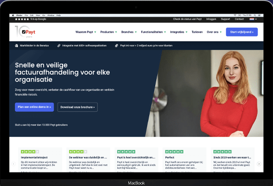The width and height of the screenshot is (273, 186).
Task: Open the Apple menu icon
Action: [x=13, y=15]
